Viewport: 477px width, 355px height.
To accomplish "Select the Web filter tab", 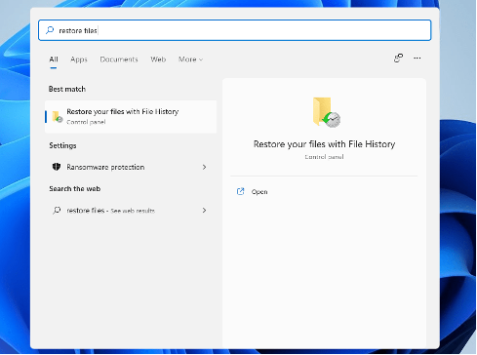I will [158, 59].
